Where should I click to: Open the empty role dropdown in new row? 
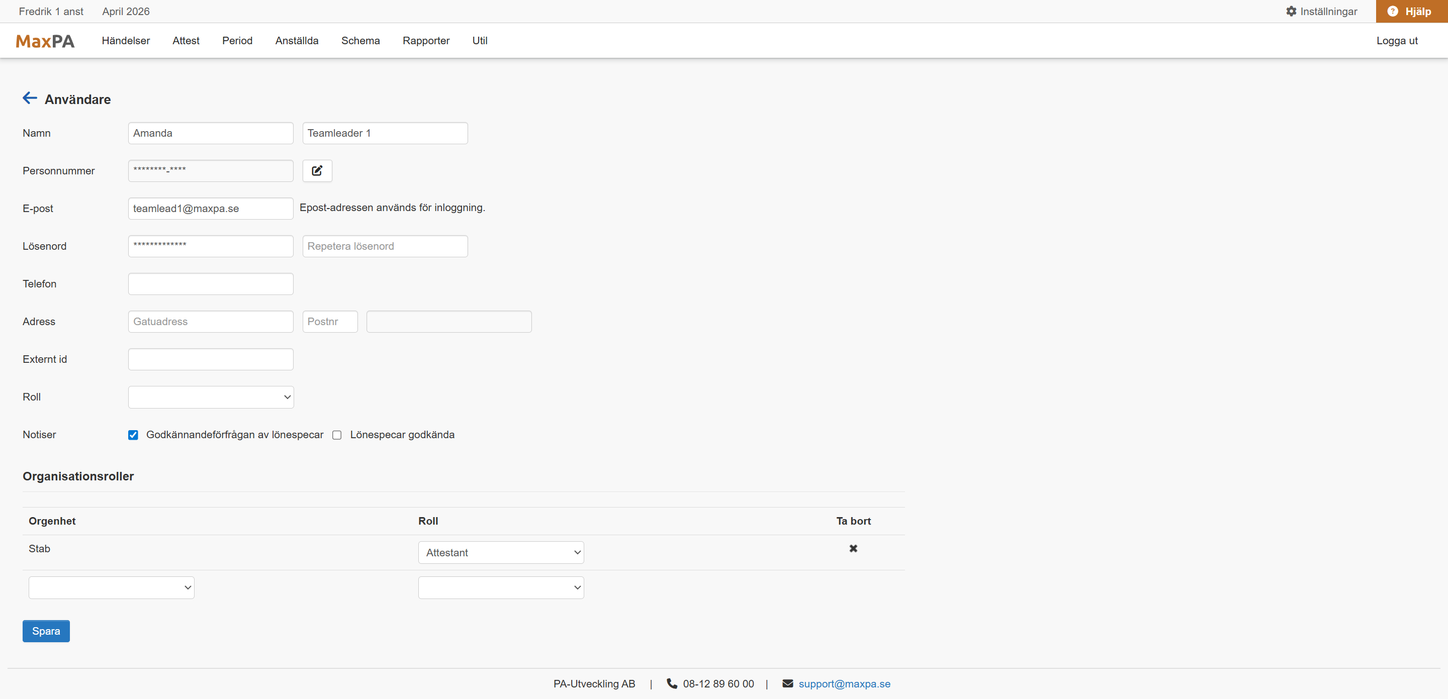pyautogui.click(x=501, y=587)
